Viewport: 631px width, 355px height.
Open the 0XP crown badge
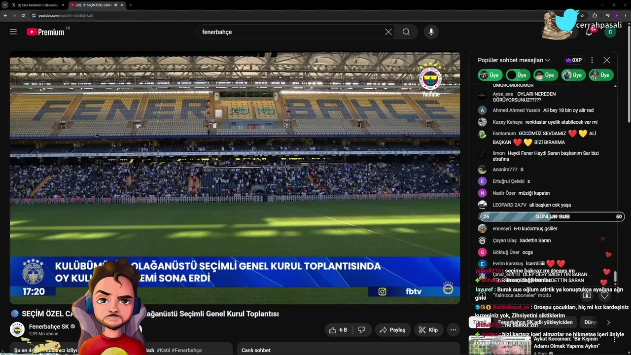point(574,60)
